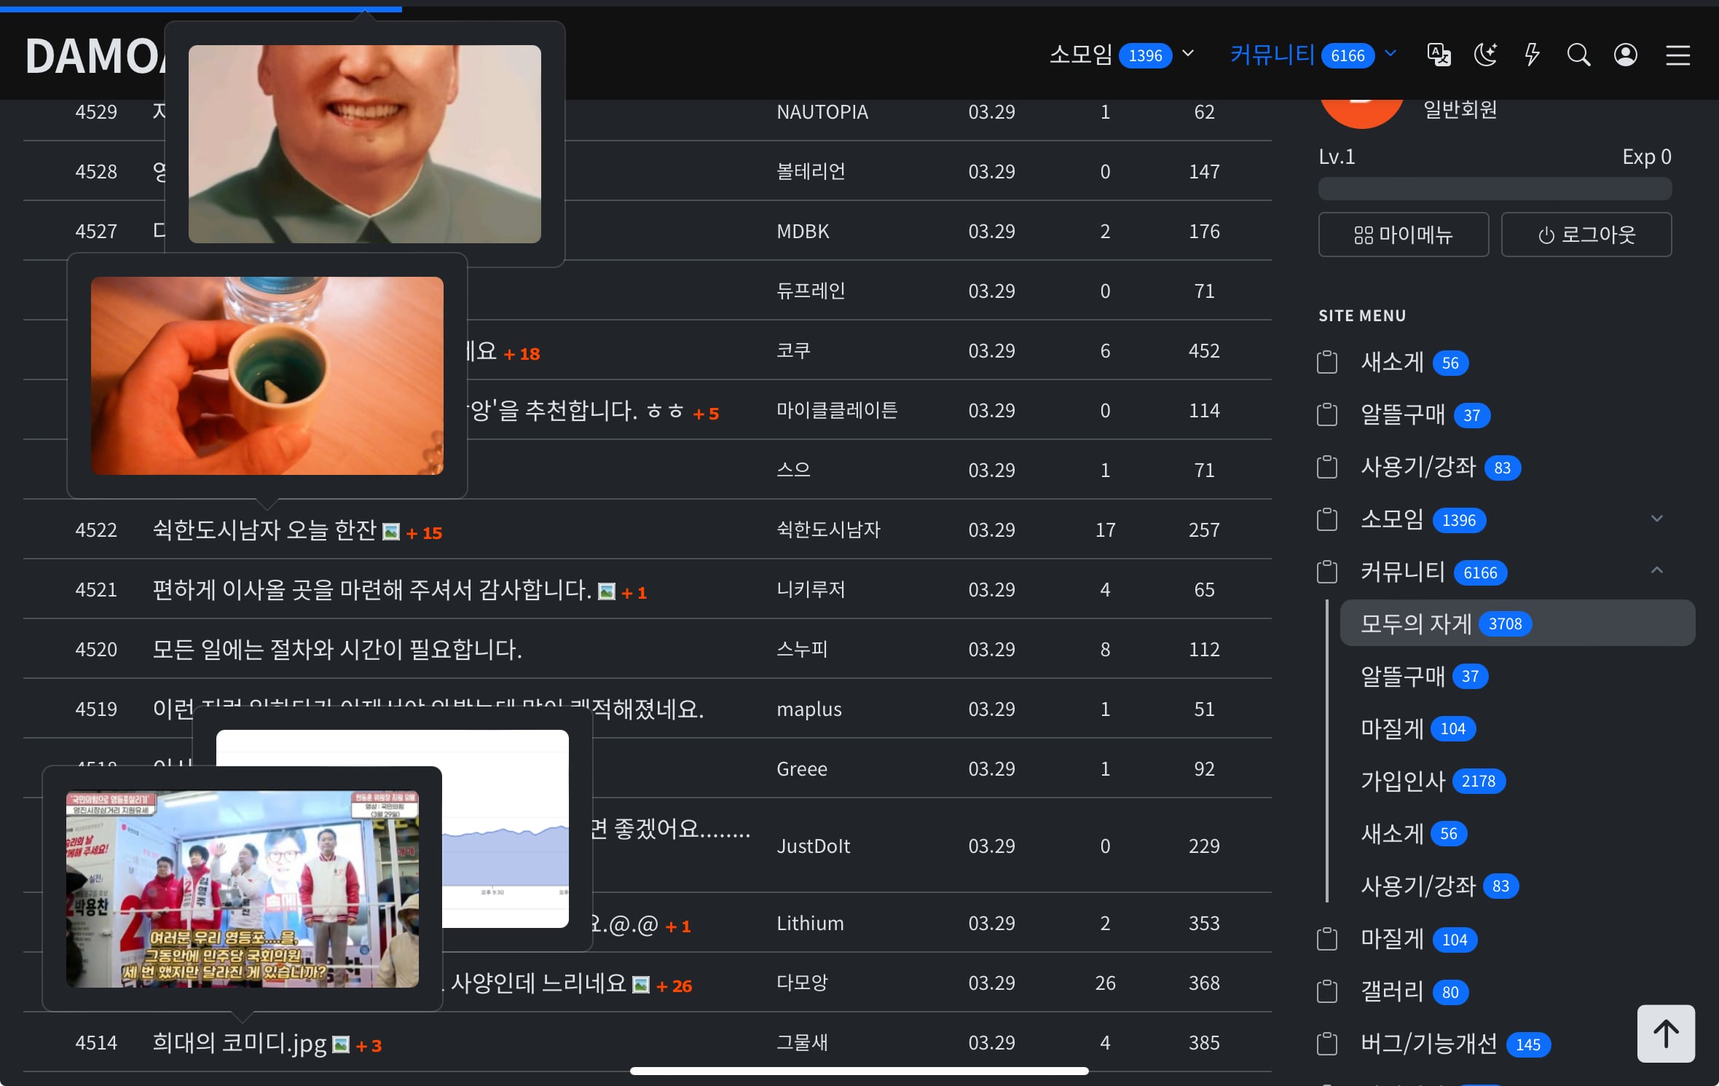Viewport: 1719px width, 1086px height.
Task: Click the 로그아웃 button
Action: pyautogui.click(x=1586, y=235)
